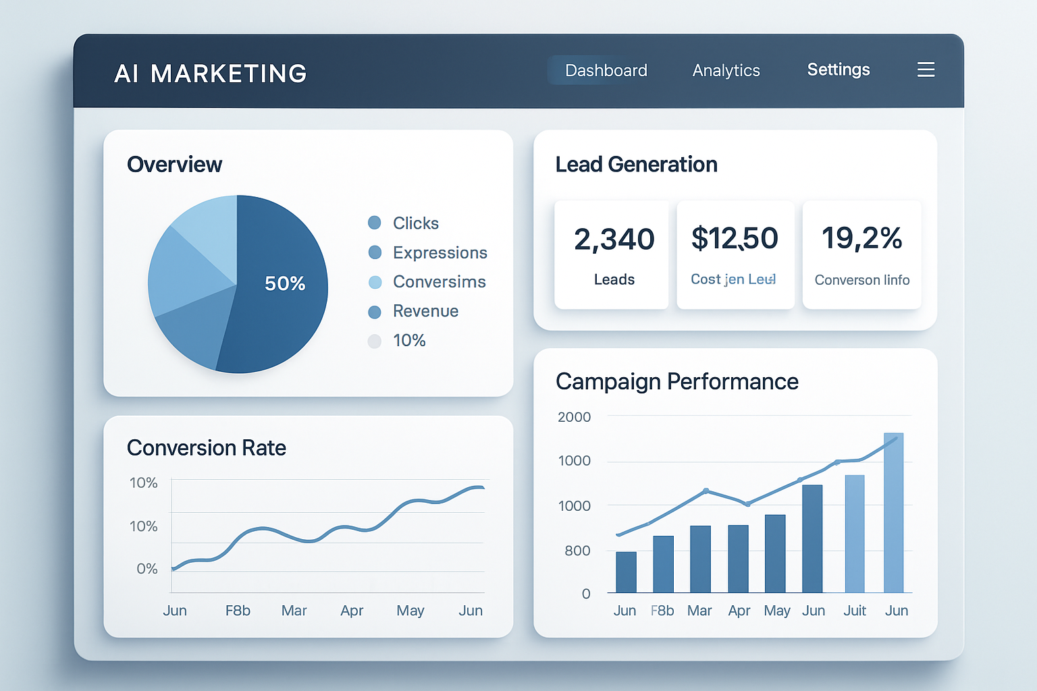Click the Clicks legend dot
This screenshot has width=1037, height=691.
(375, 223)
